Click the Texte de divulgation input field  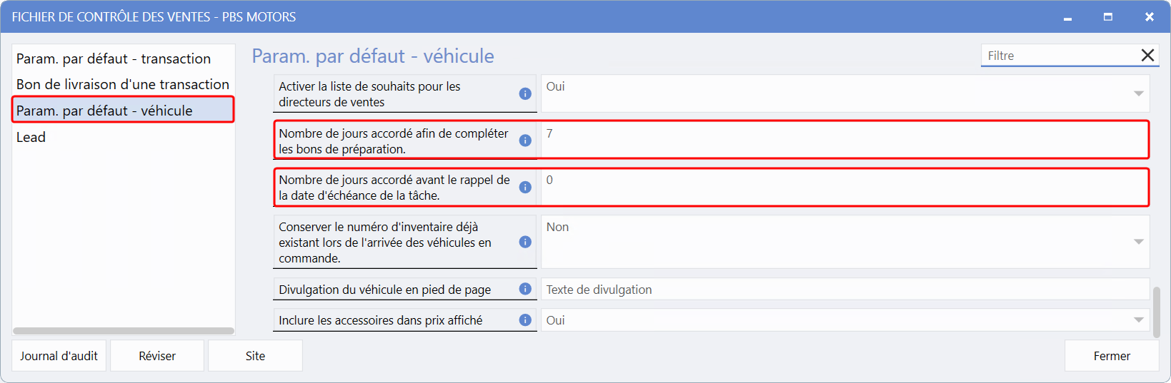click(x=843, y=290)
